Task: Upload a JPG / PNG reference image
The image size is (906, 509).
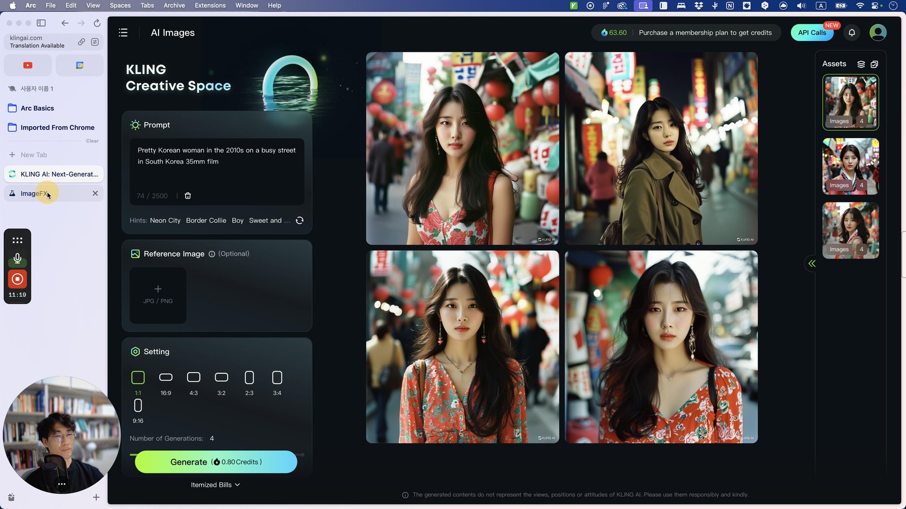Action: 158,295
